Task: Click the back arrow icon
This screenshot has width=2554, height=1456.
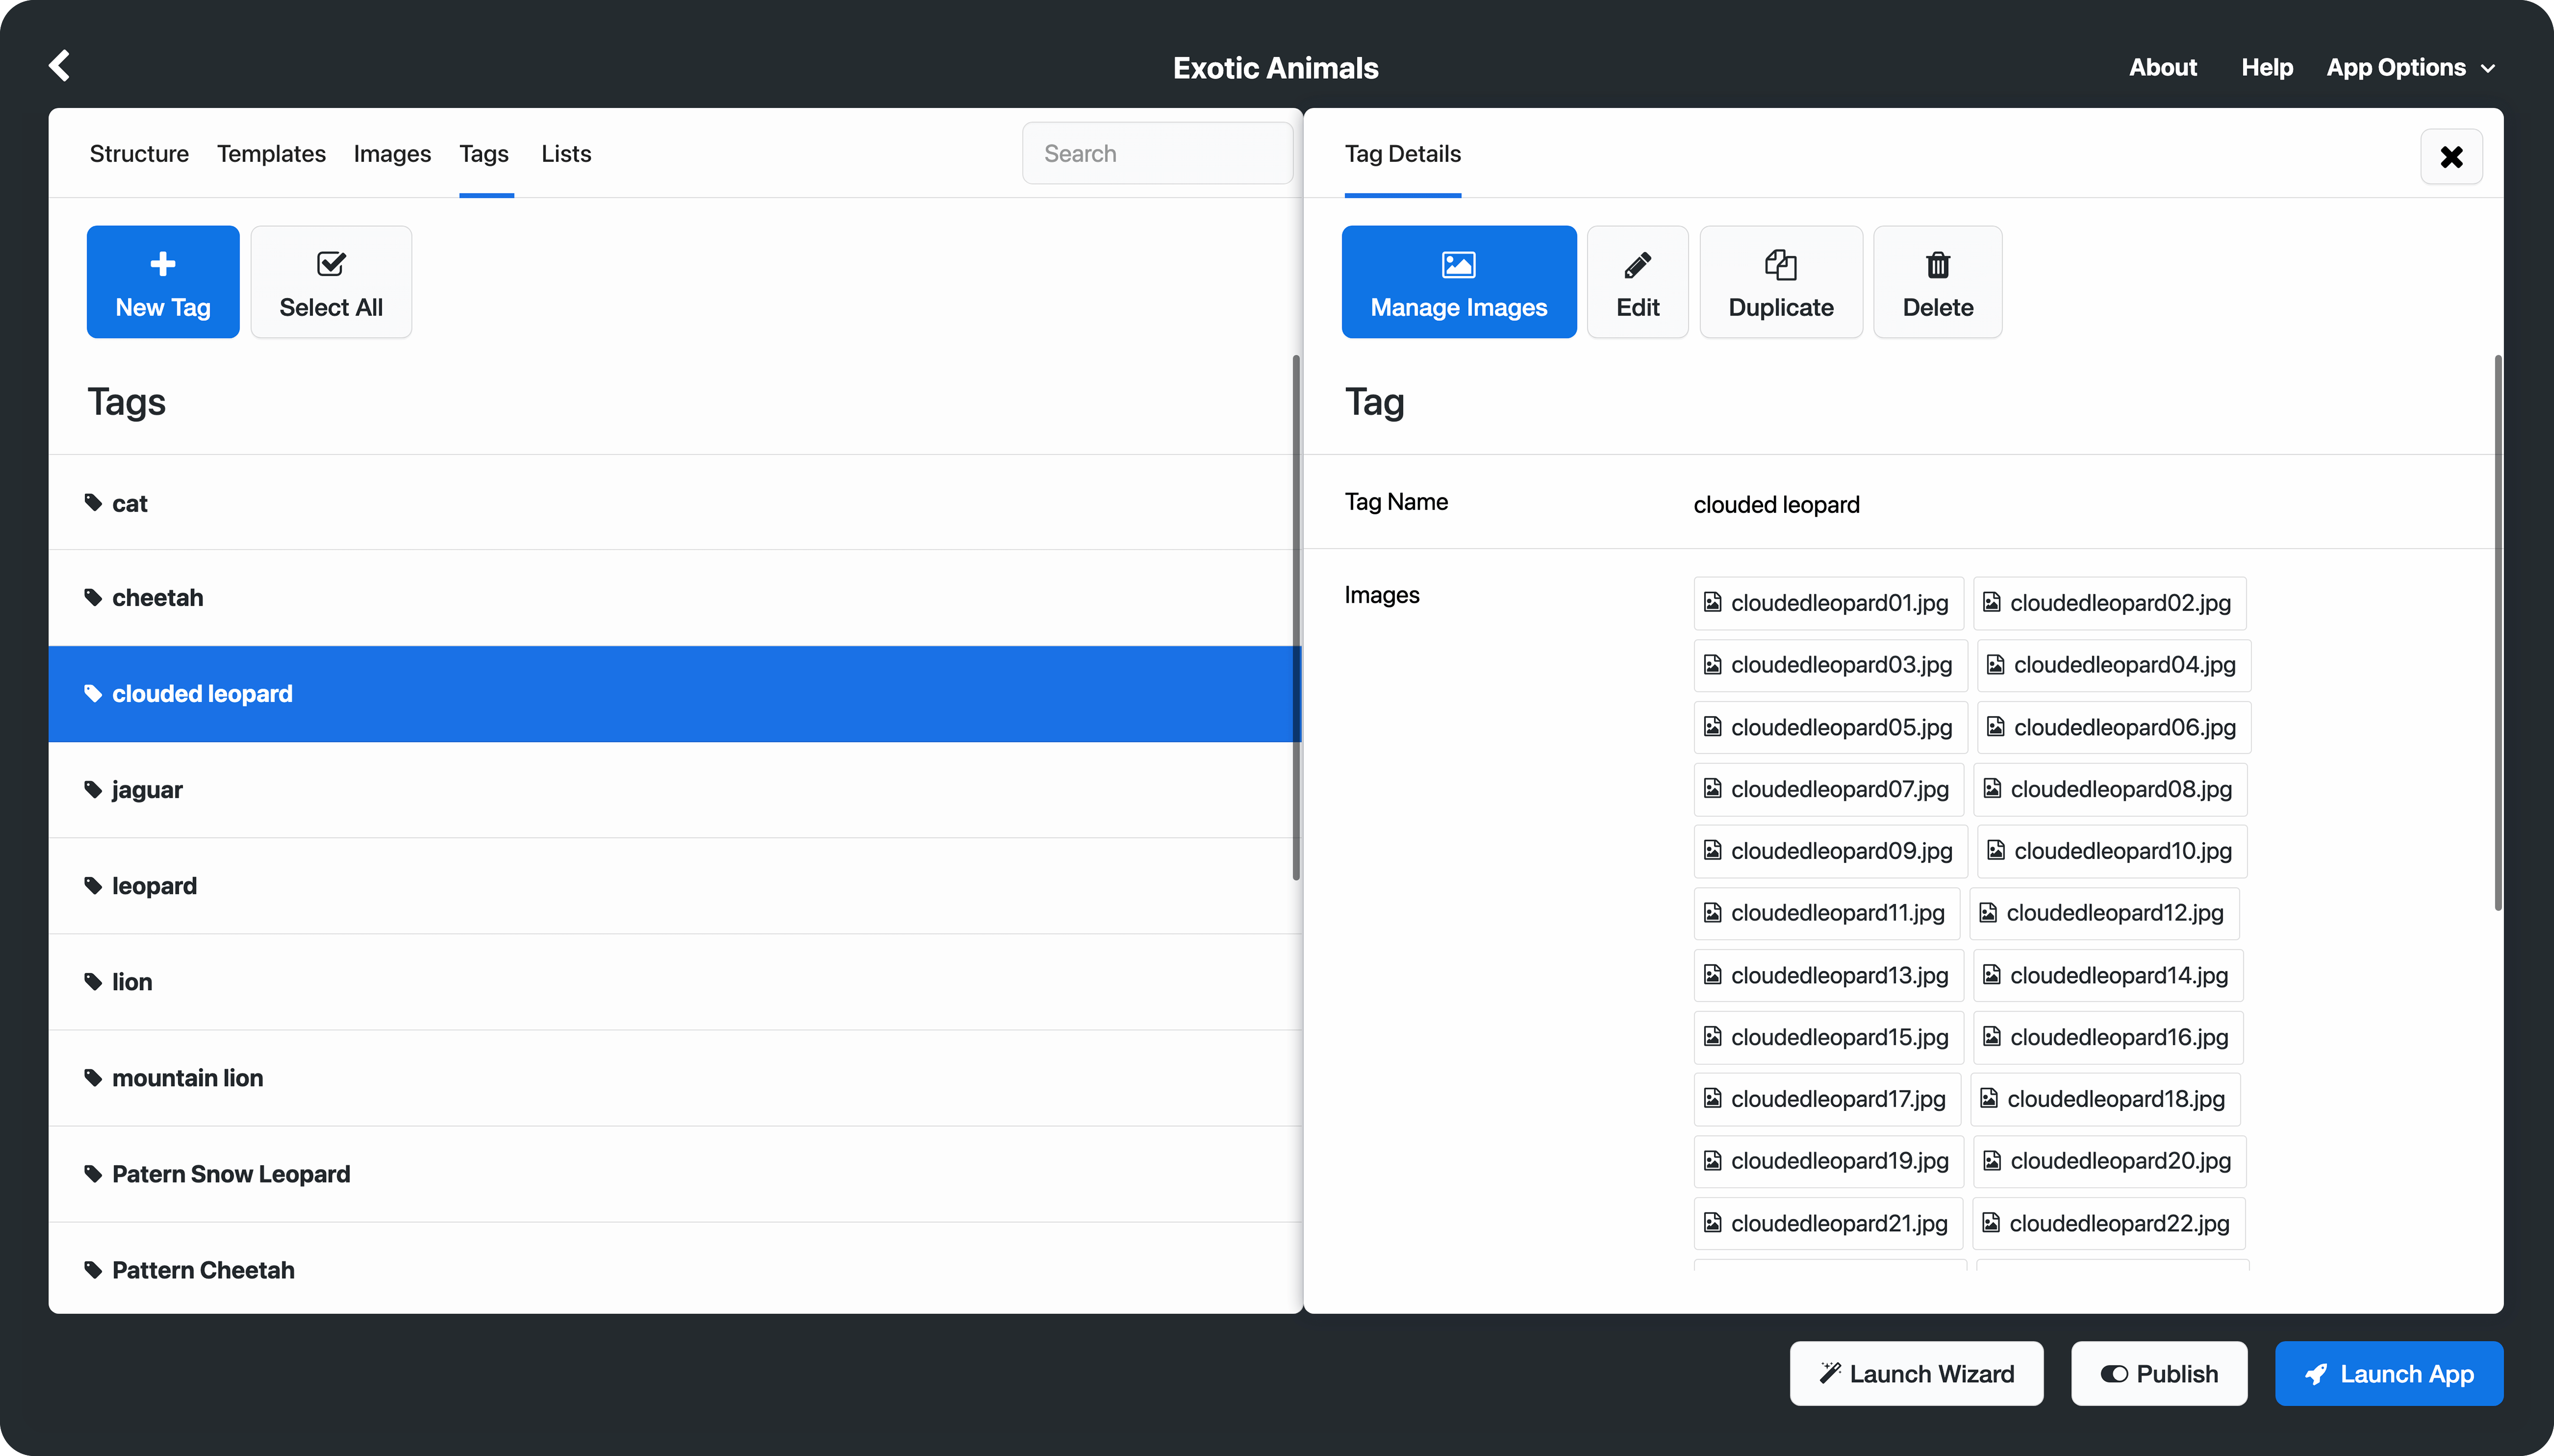Action: 60,66
